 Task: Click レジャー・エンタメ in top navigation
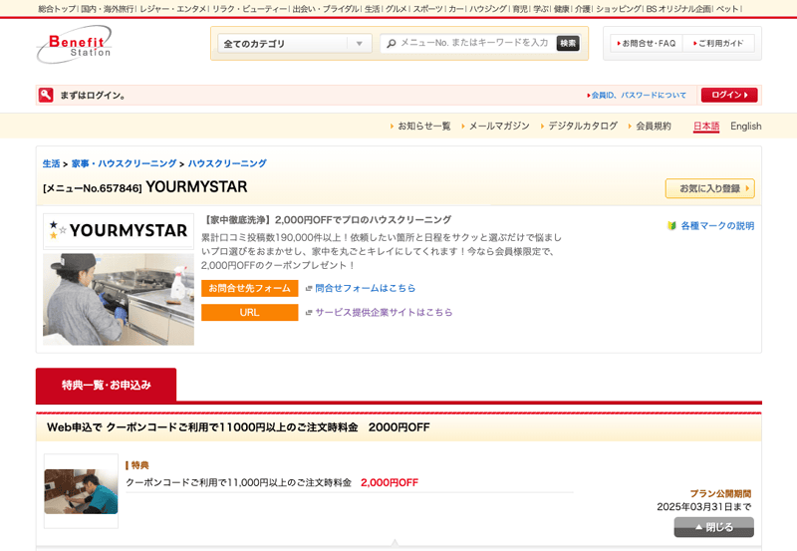173,9
